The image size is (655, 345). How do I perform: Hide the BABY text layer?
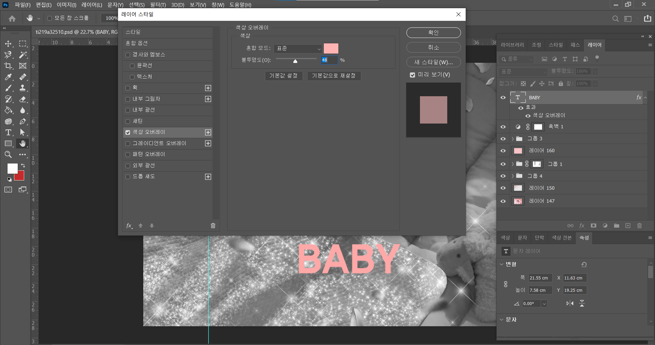[x=503, y=98]
